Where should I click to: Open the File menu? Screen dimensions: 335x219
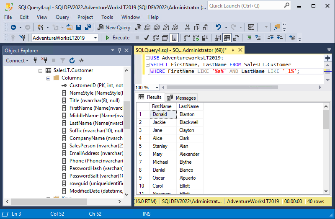pos(8,17)
